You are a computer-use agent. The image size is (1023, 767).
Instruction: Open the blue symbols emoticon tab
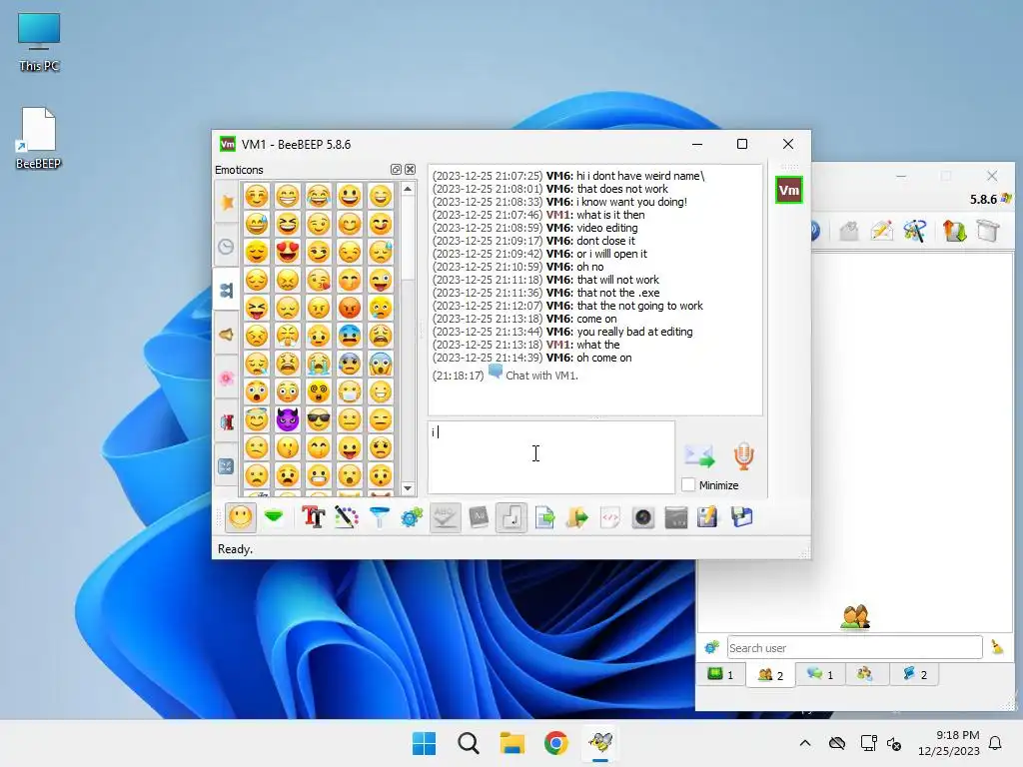coord(227,466)
